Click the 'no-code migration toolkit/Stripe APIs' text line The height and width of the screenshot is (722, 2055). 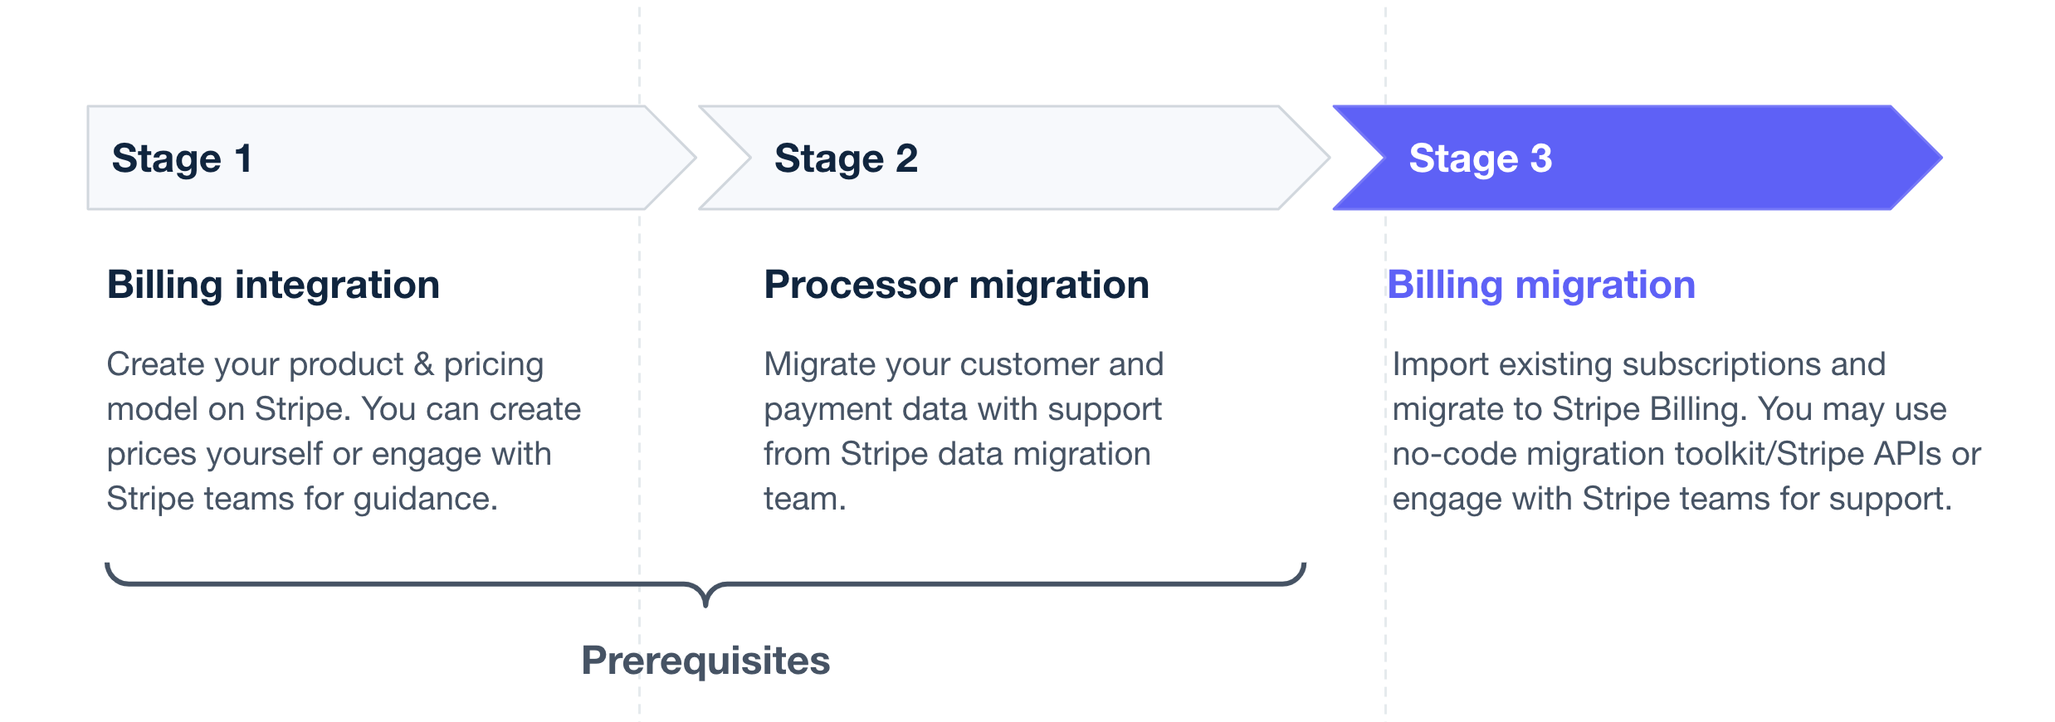pos(1686,454)
